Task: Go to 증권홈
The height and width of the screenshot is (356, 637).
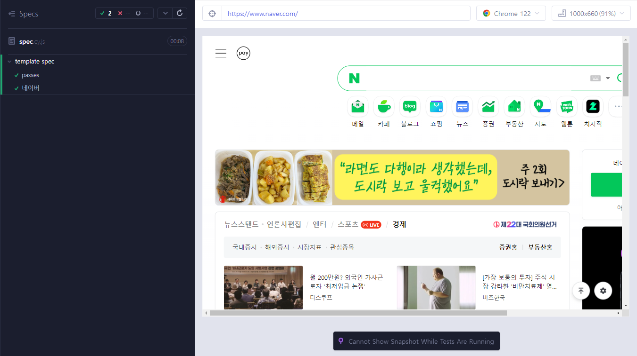Action: tap(508, 247)
